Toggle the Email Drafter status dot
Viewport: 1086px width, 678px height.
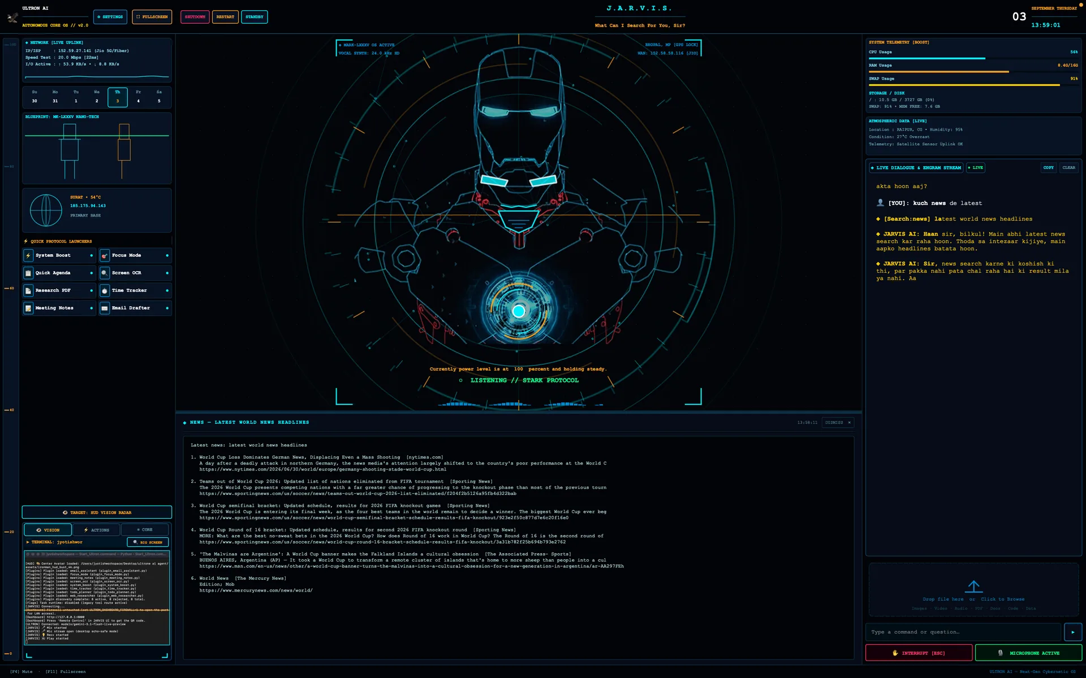(x=167, y=308)
